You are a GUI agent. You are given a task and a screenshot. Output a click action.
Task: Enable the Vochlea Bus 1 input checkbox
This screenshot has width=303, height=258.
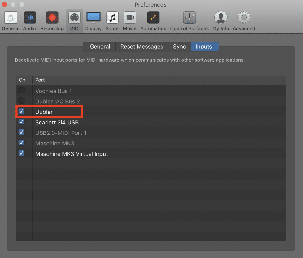click(21, 90)
